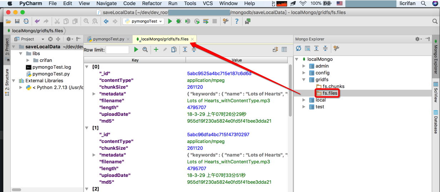Screen dimensions: 440x192
Task: Open the Navigate menu
Action: [106, 4]
